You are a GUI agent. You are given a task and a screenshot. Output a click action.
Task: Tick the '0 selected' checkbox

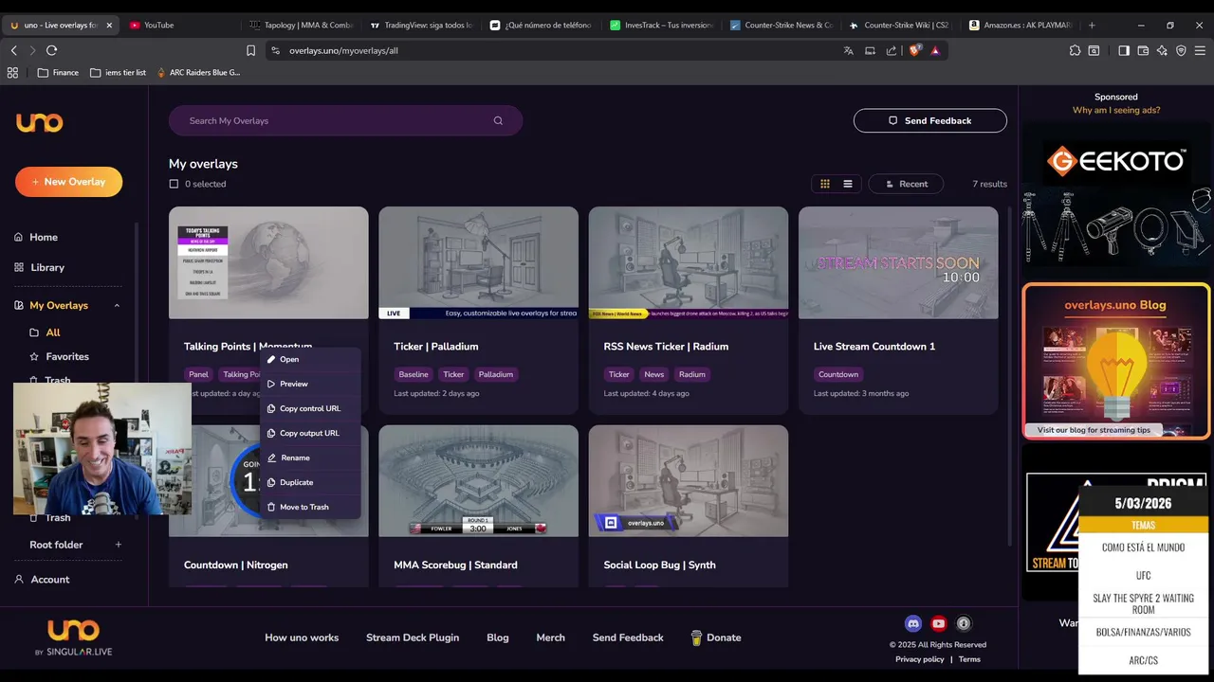(x=174, y=184)
